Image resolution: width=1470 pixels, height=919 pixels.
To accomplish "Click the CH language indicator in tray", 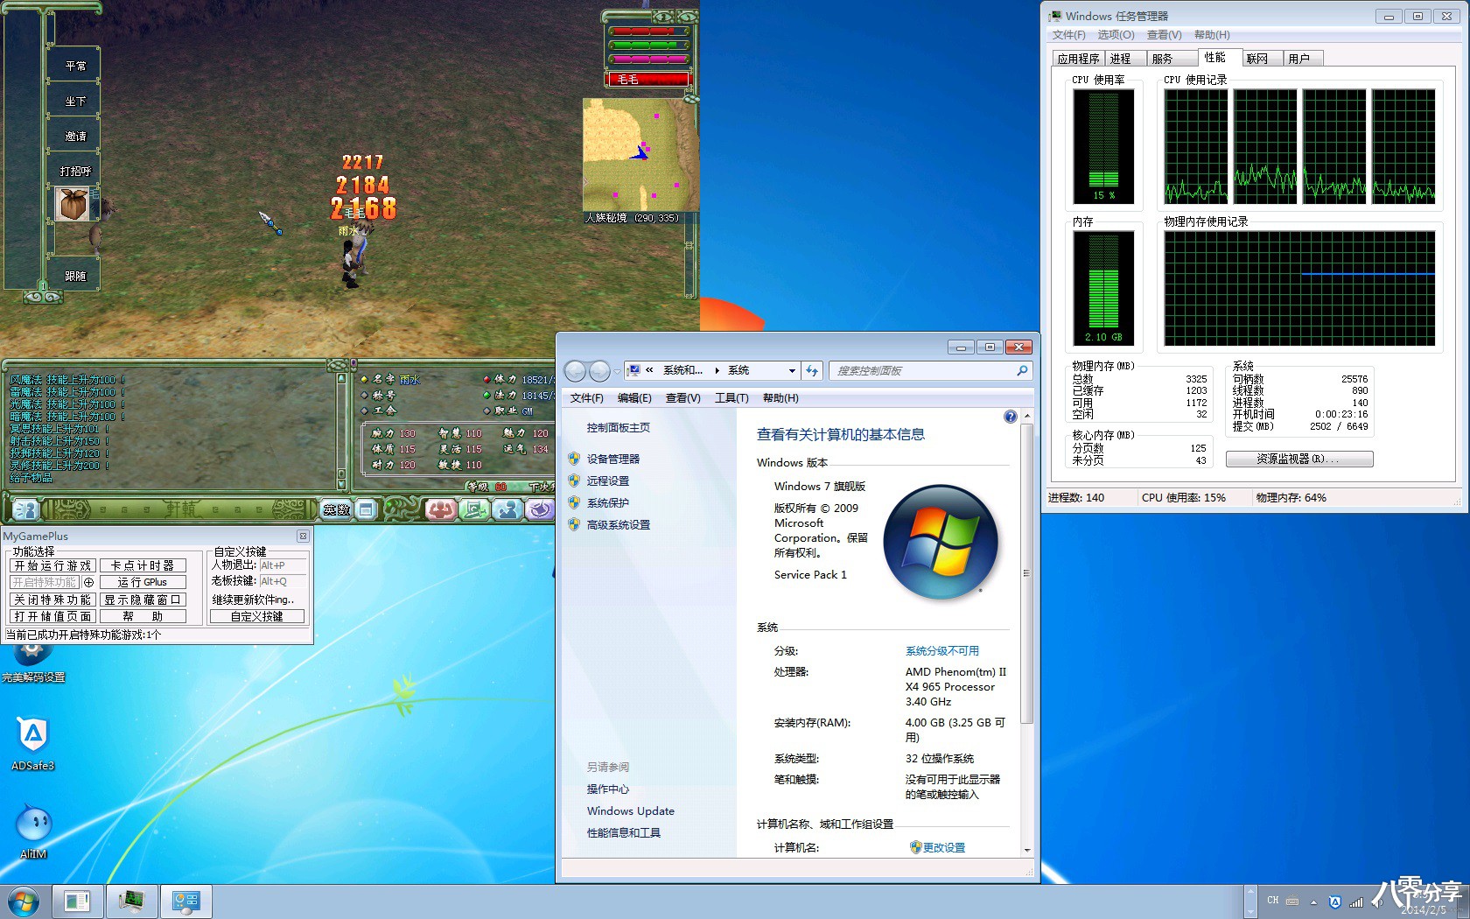I will (x=1273, y=901).
